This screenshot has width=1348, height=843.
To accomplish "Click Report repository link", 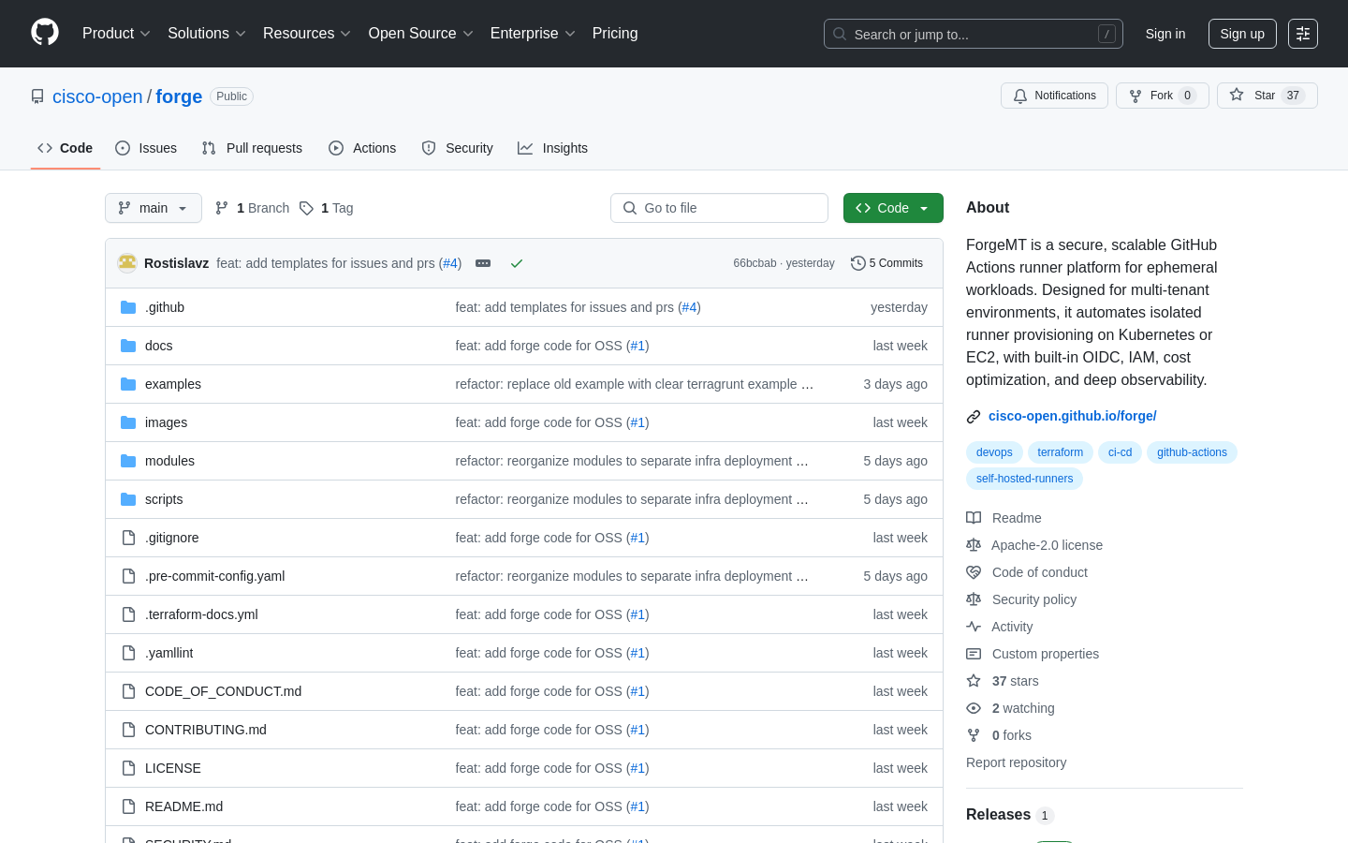I will click(1016, 762).
